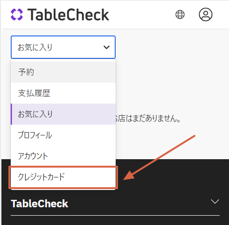
Task: Click blank gray area right of select box
Action: click(x=171, y=47)
